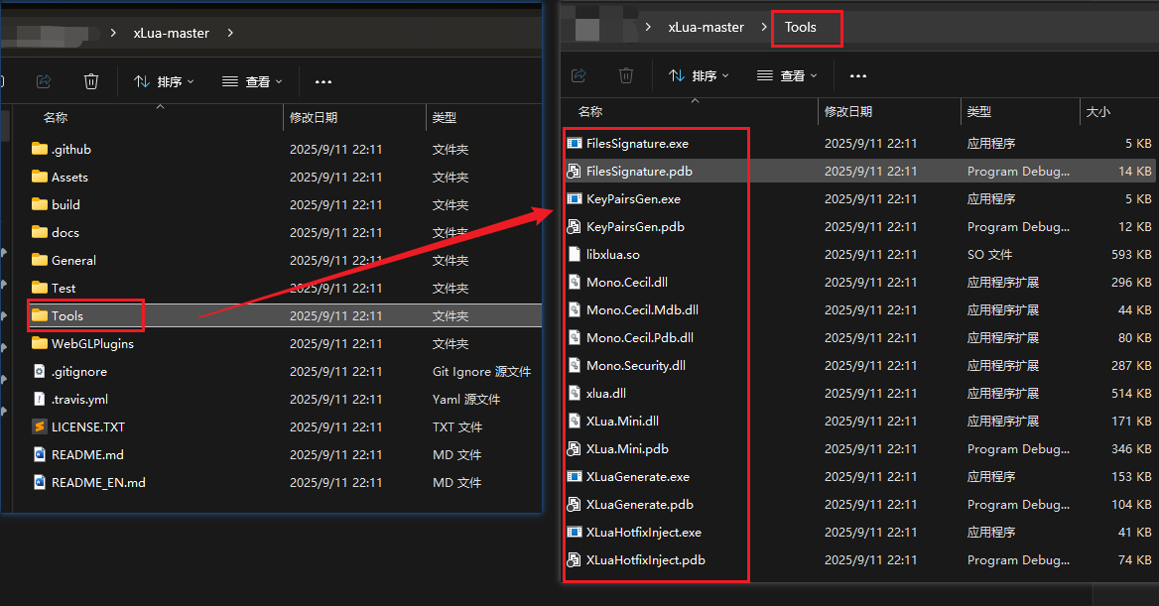Screen dimensions: 1159x606
Task: Click the share icon in Tools window toolbar
Action: [x=579, y=75]
